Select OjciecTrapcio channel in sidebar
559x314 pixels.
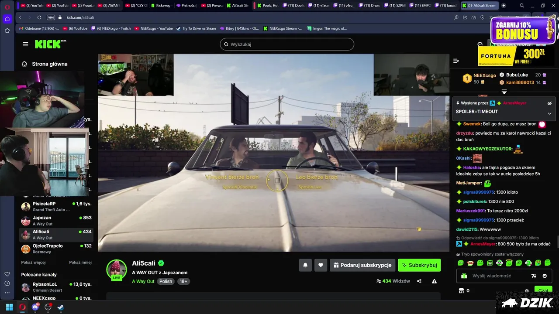click(x=56, y=249)
